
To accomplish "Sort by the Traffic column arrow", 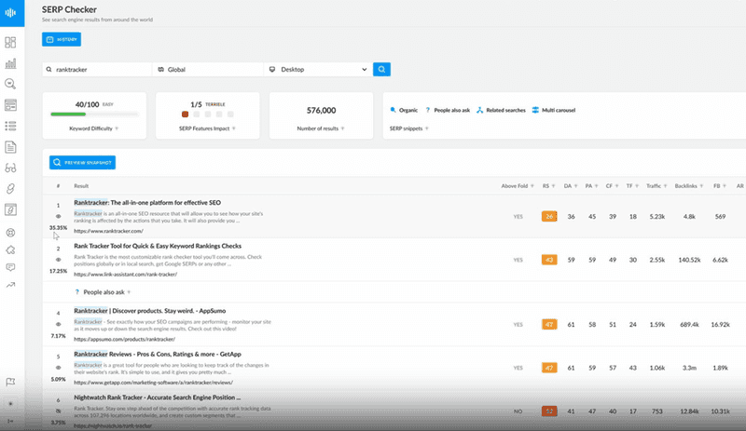I will point(665,186).
